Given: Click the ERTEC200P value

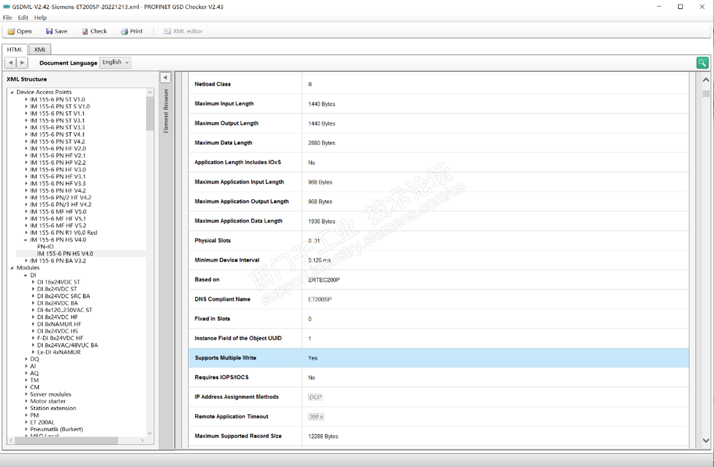Looking at the screenshot, I should click(324, 280).
